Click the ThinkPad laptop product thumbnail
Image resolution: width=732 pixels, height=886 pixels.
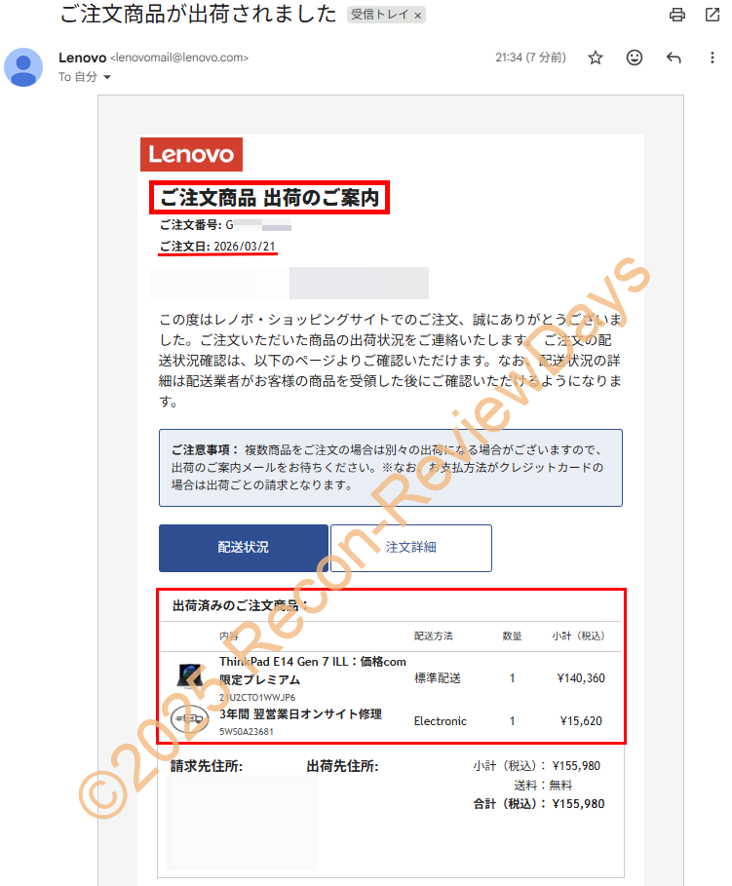point(186,676)
